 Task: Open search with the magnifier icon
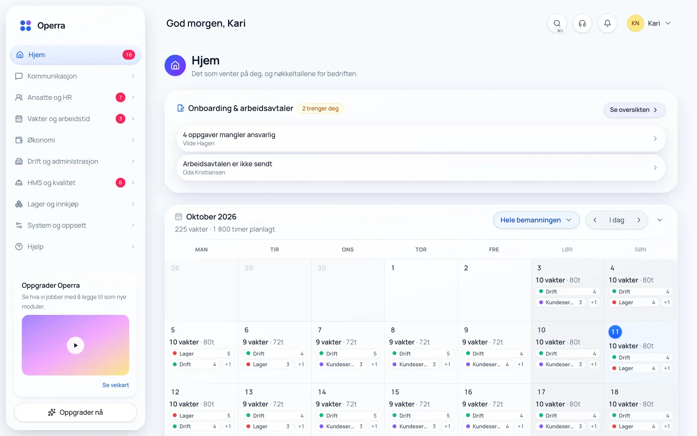557,23
